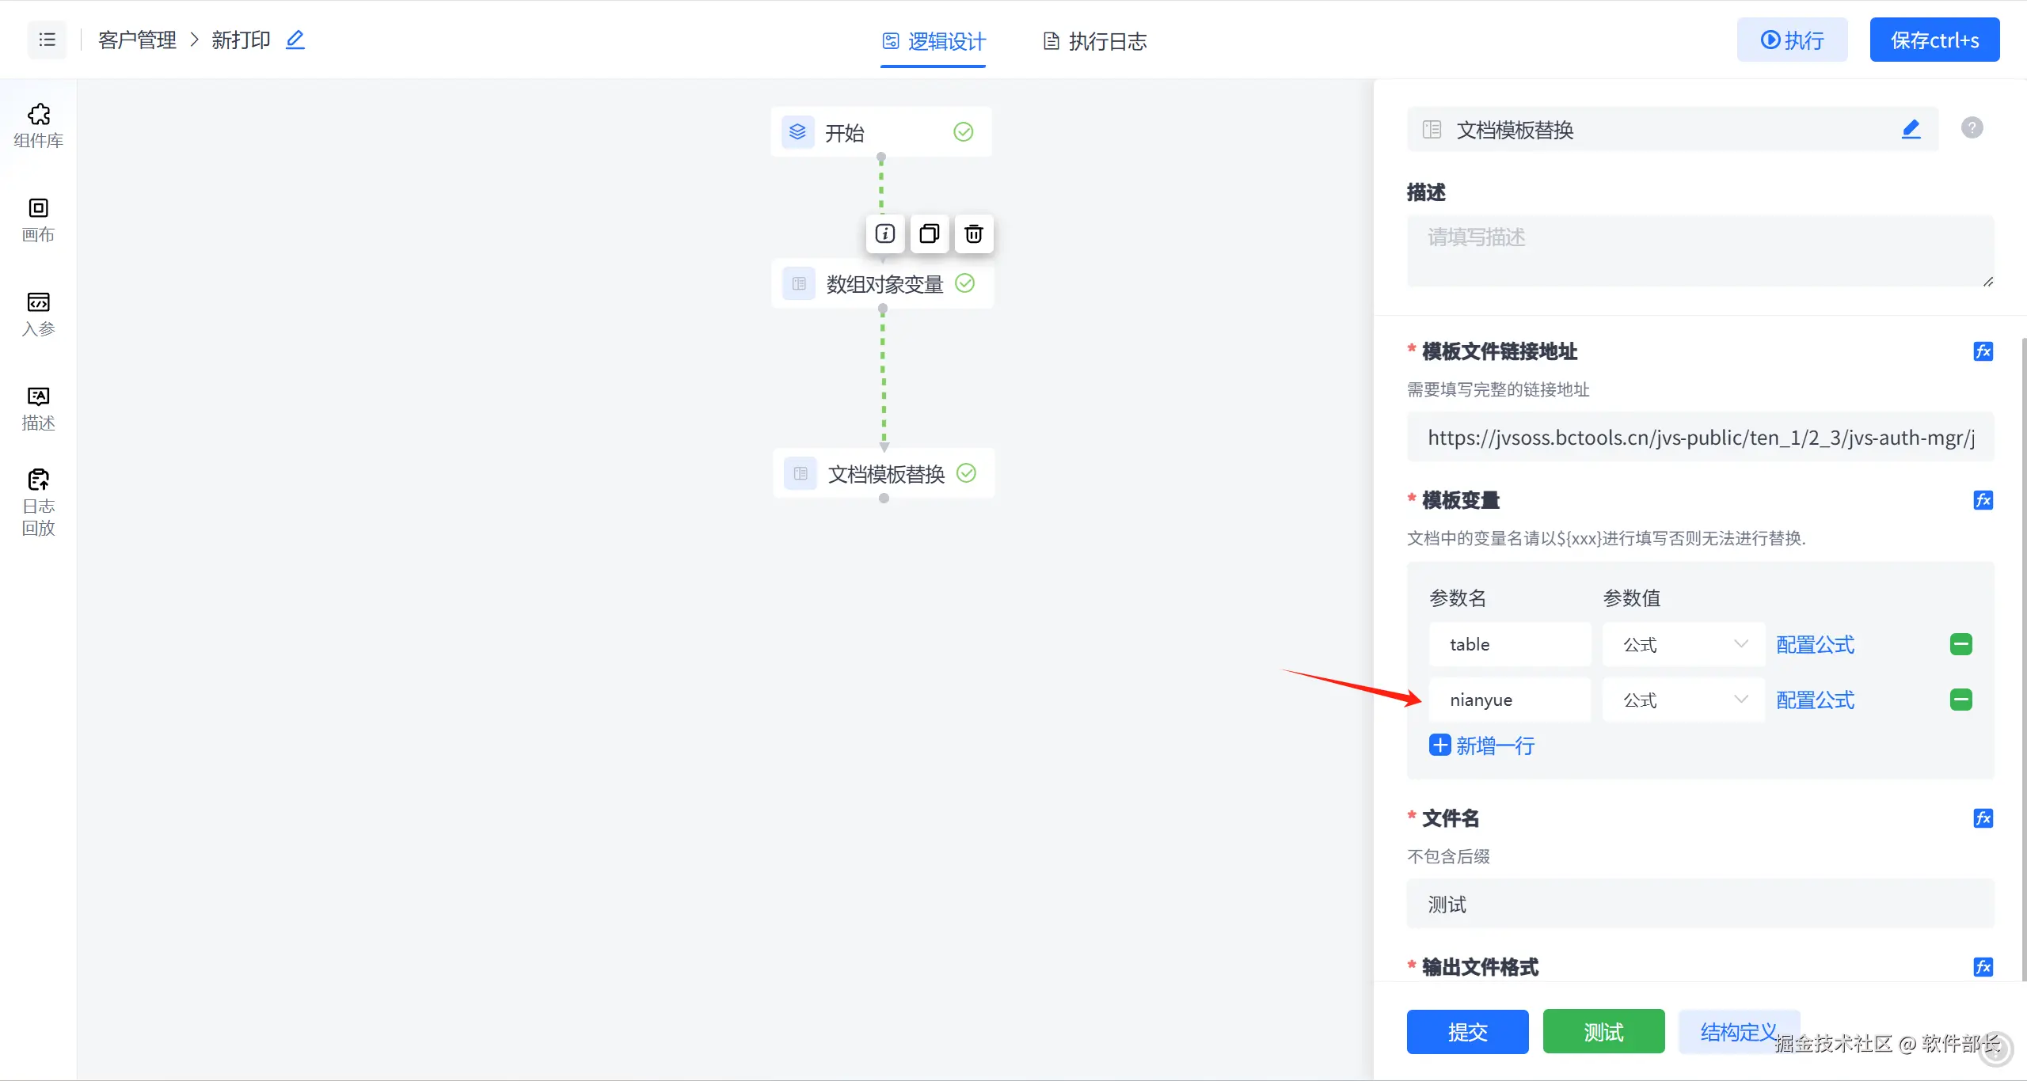Image resolution: width=2027 pixels, height=1081 pixels.
Task: Switch to the 执行日志 tab
Action: 1095,41
